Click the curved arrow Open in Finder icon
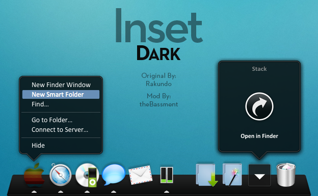This screenshot has height=196, width=318. [259, 106]
